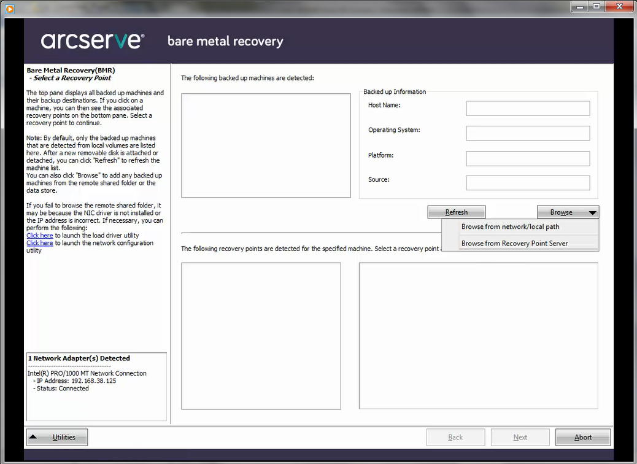
Task: Click inside the Host Name field
Action: [527, 108]
